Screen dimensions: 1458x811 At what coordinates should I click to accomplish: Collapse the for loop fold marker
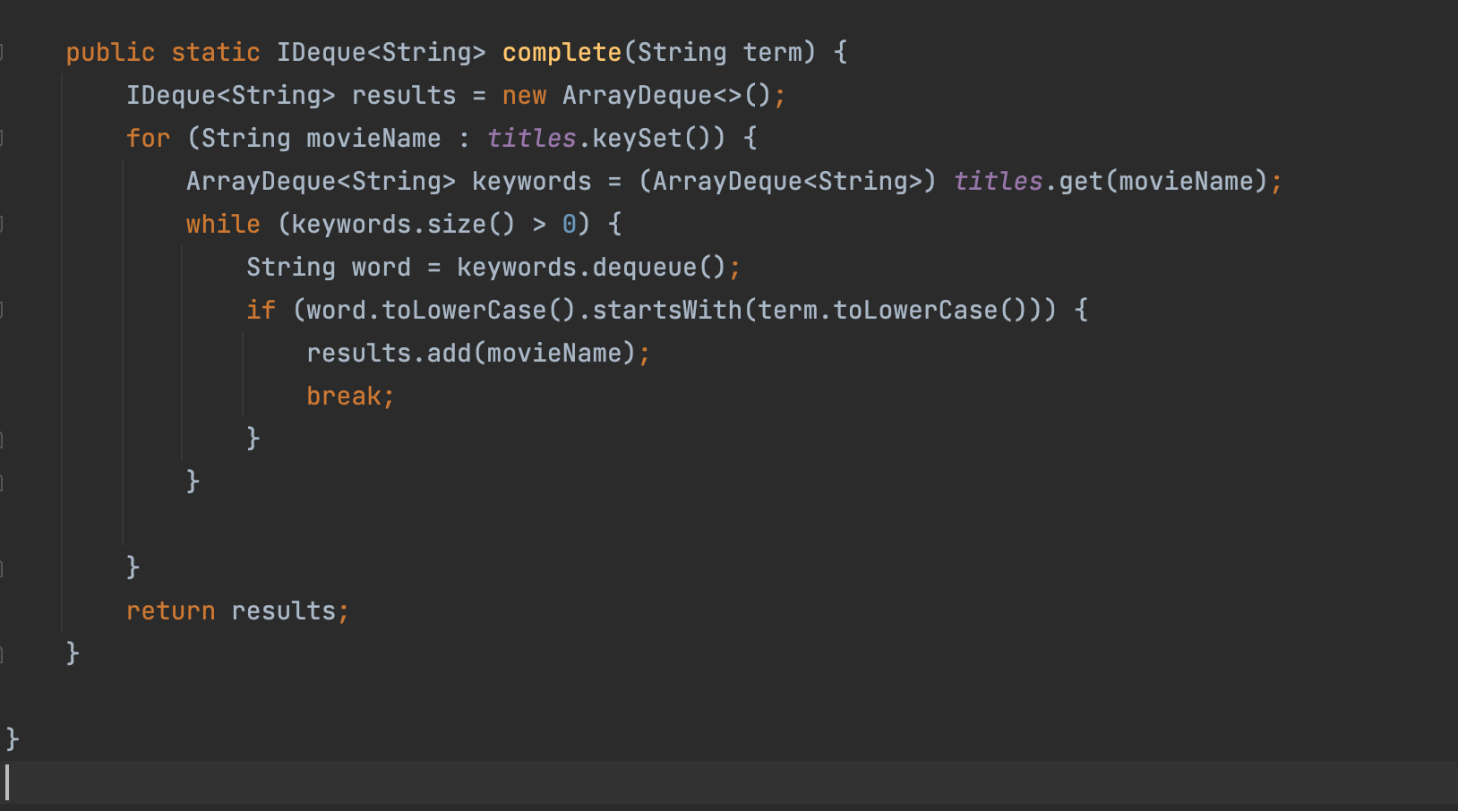coord(2,139)
